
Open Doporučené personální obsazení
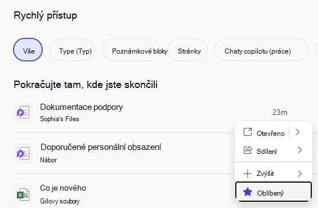coord(101,147)
